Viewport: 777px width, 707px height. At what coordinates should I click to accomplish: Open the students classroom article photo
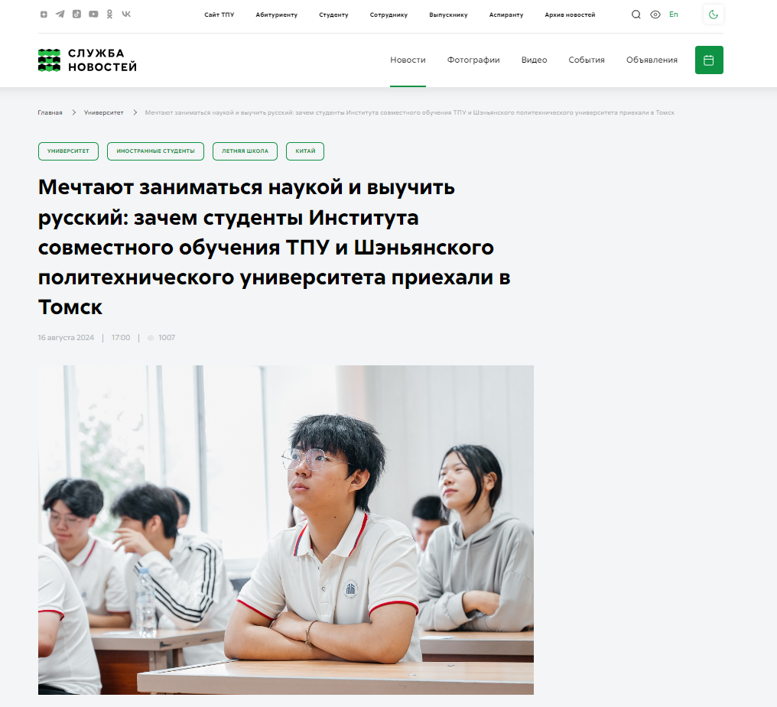(286, 530)
